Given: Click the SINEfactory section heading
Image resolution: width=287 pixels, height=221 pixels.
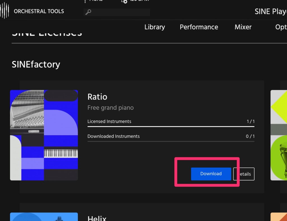Looking at the screenshot, I should click(36, 65).
